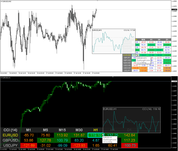Click the orange -121.65 USDJPY M30 cell
This screenshot has height=151, width=178.
[143, 71]
